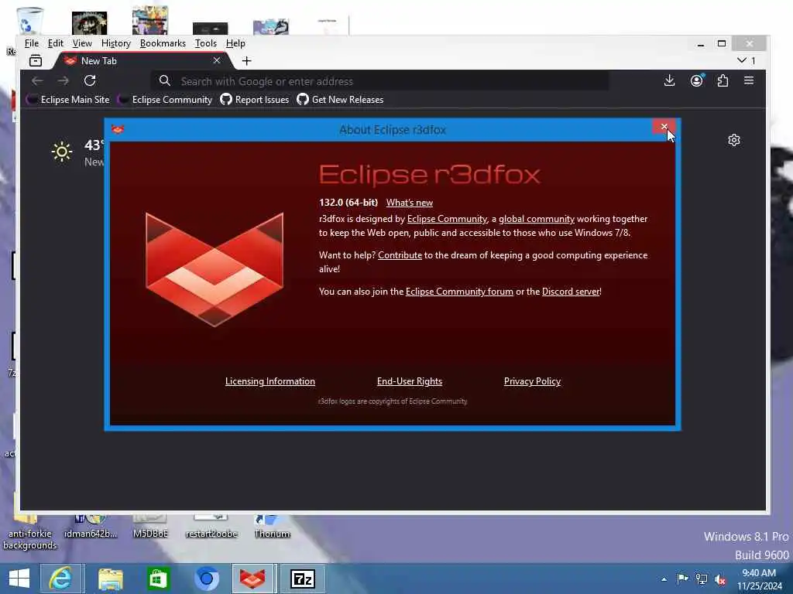Open File Explorer from taskbar

click(x=110, y=579)
